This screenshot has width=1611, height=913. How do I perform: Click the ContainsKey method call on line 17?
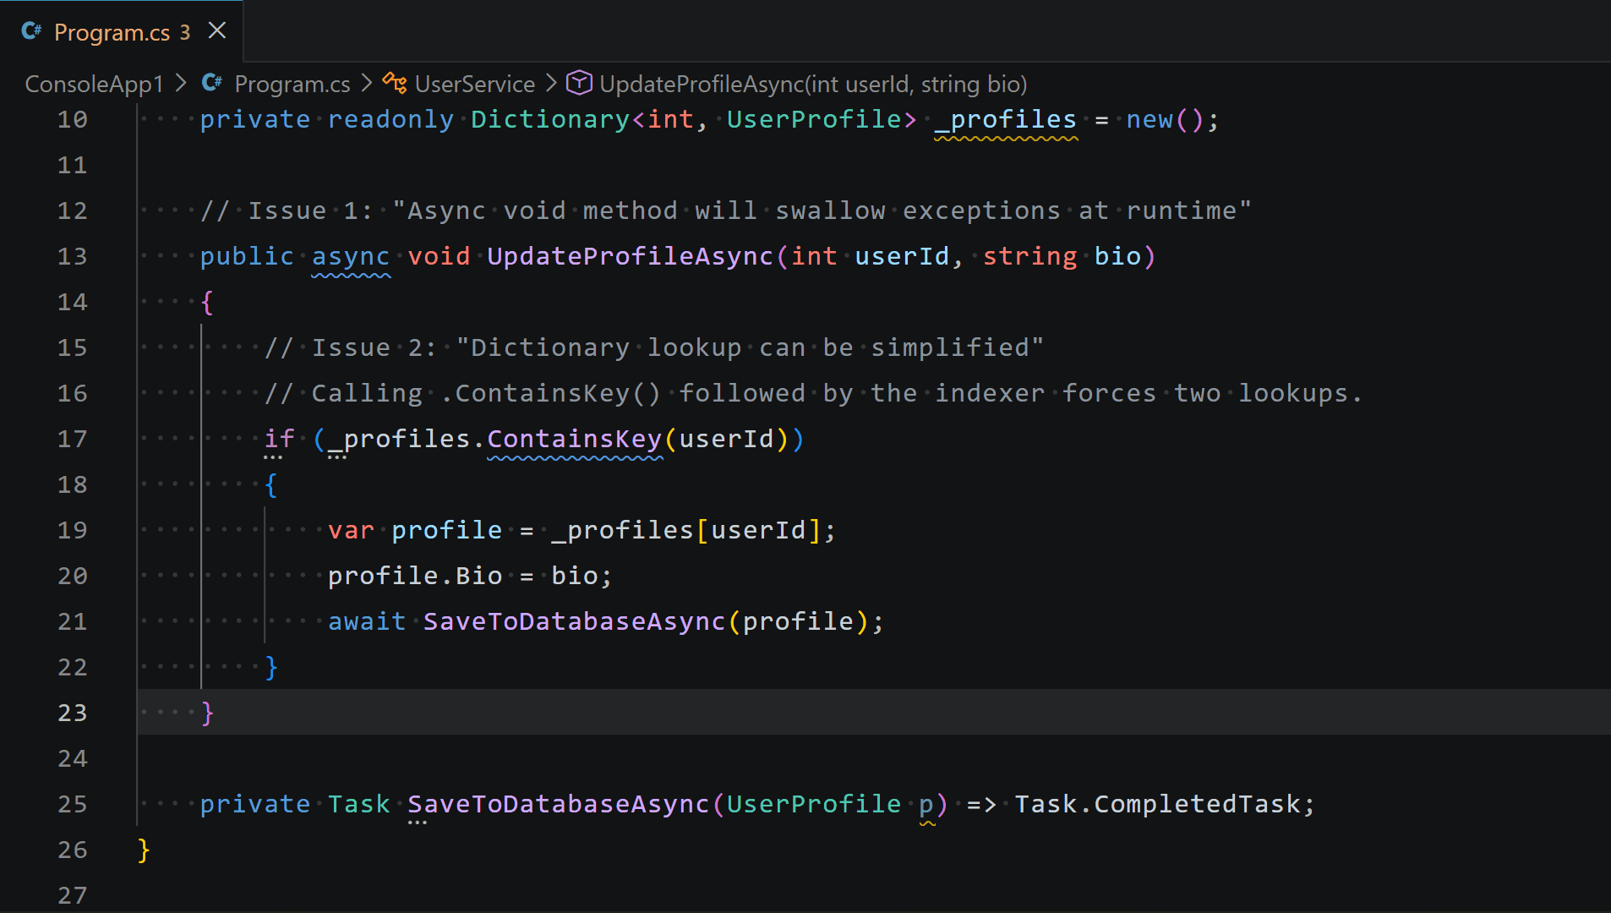point(575,439)
